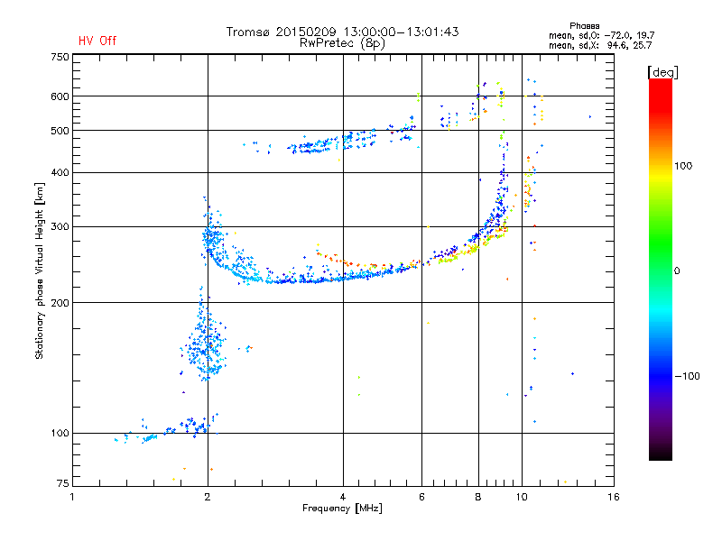Click x-axis tick label "8"

[x=478, y=497]
